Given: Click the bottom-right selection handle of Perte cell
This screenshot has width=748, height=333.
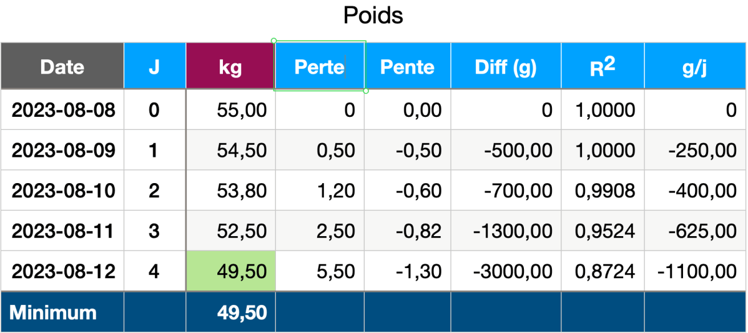Looking at the screenshot, I should (365, 91).
